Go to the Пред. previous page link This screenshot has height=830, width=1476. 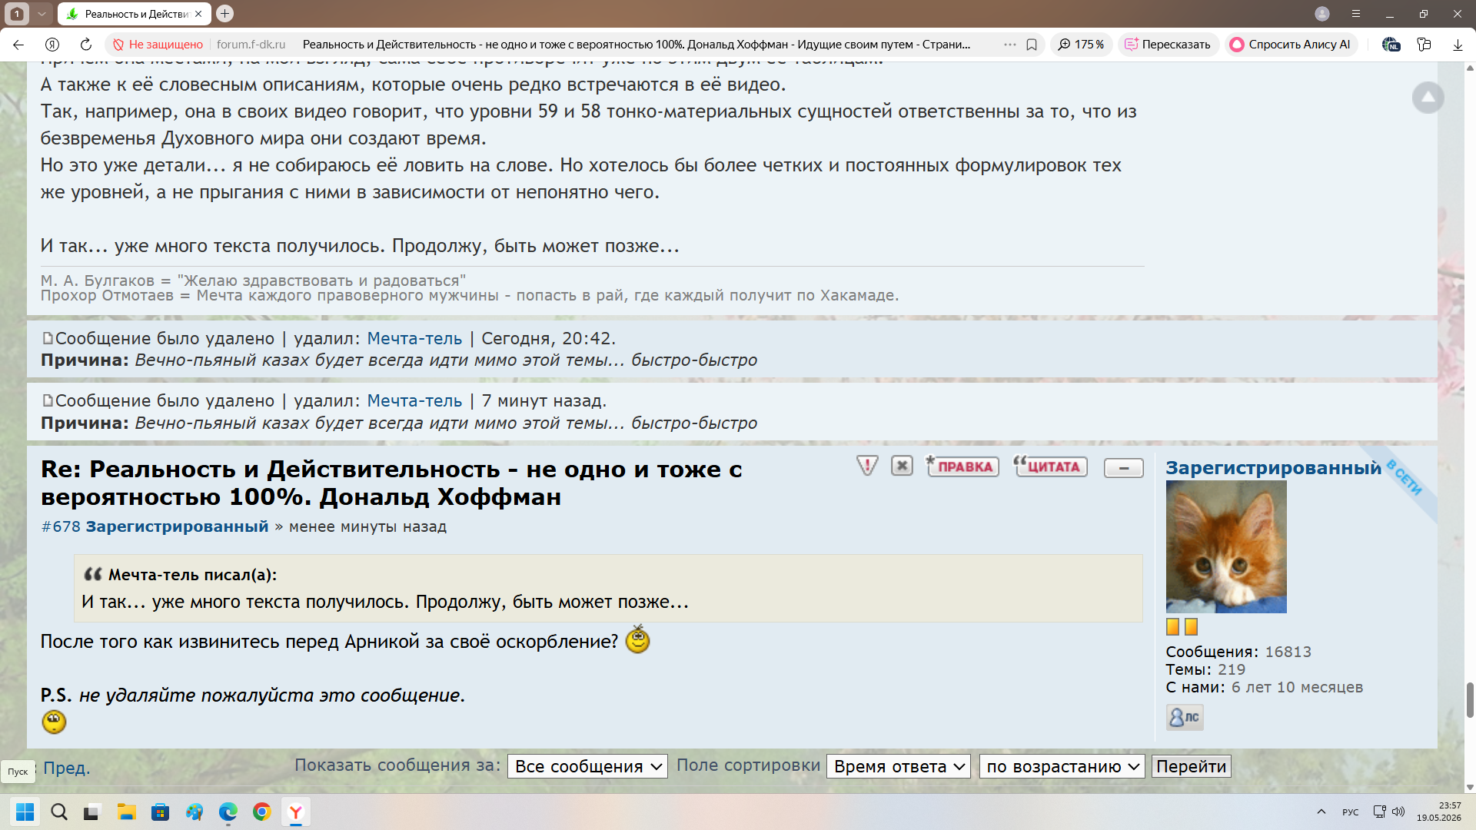point(67,768)
